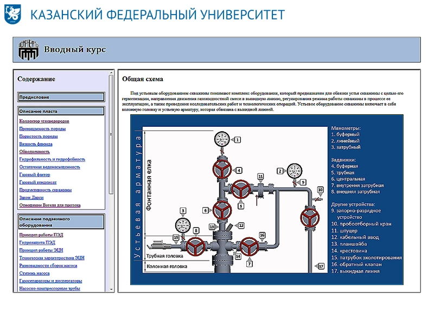Click the contents panel scroll-down arrow
434x325 pixels.
click(x=111, y=289)
